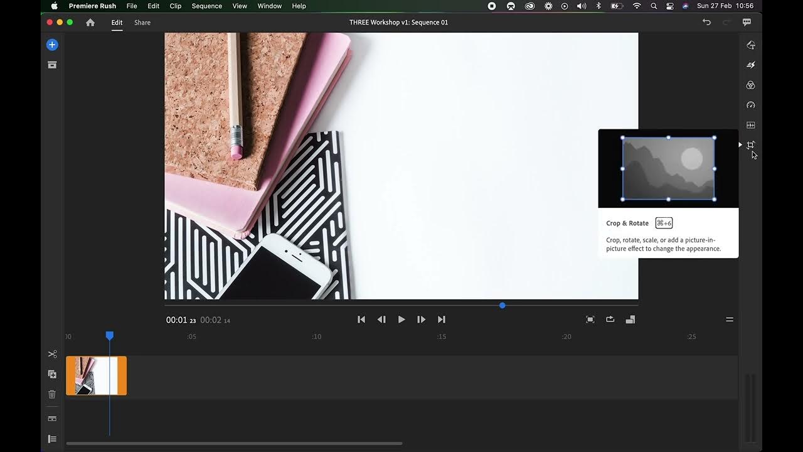
Task: Open the Project Assets panel icon
Action: tap(52, 65)
